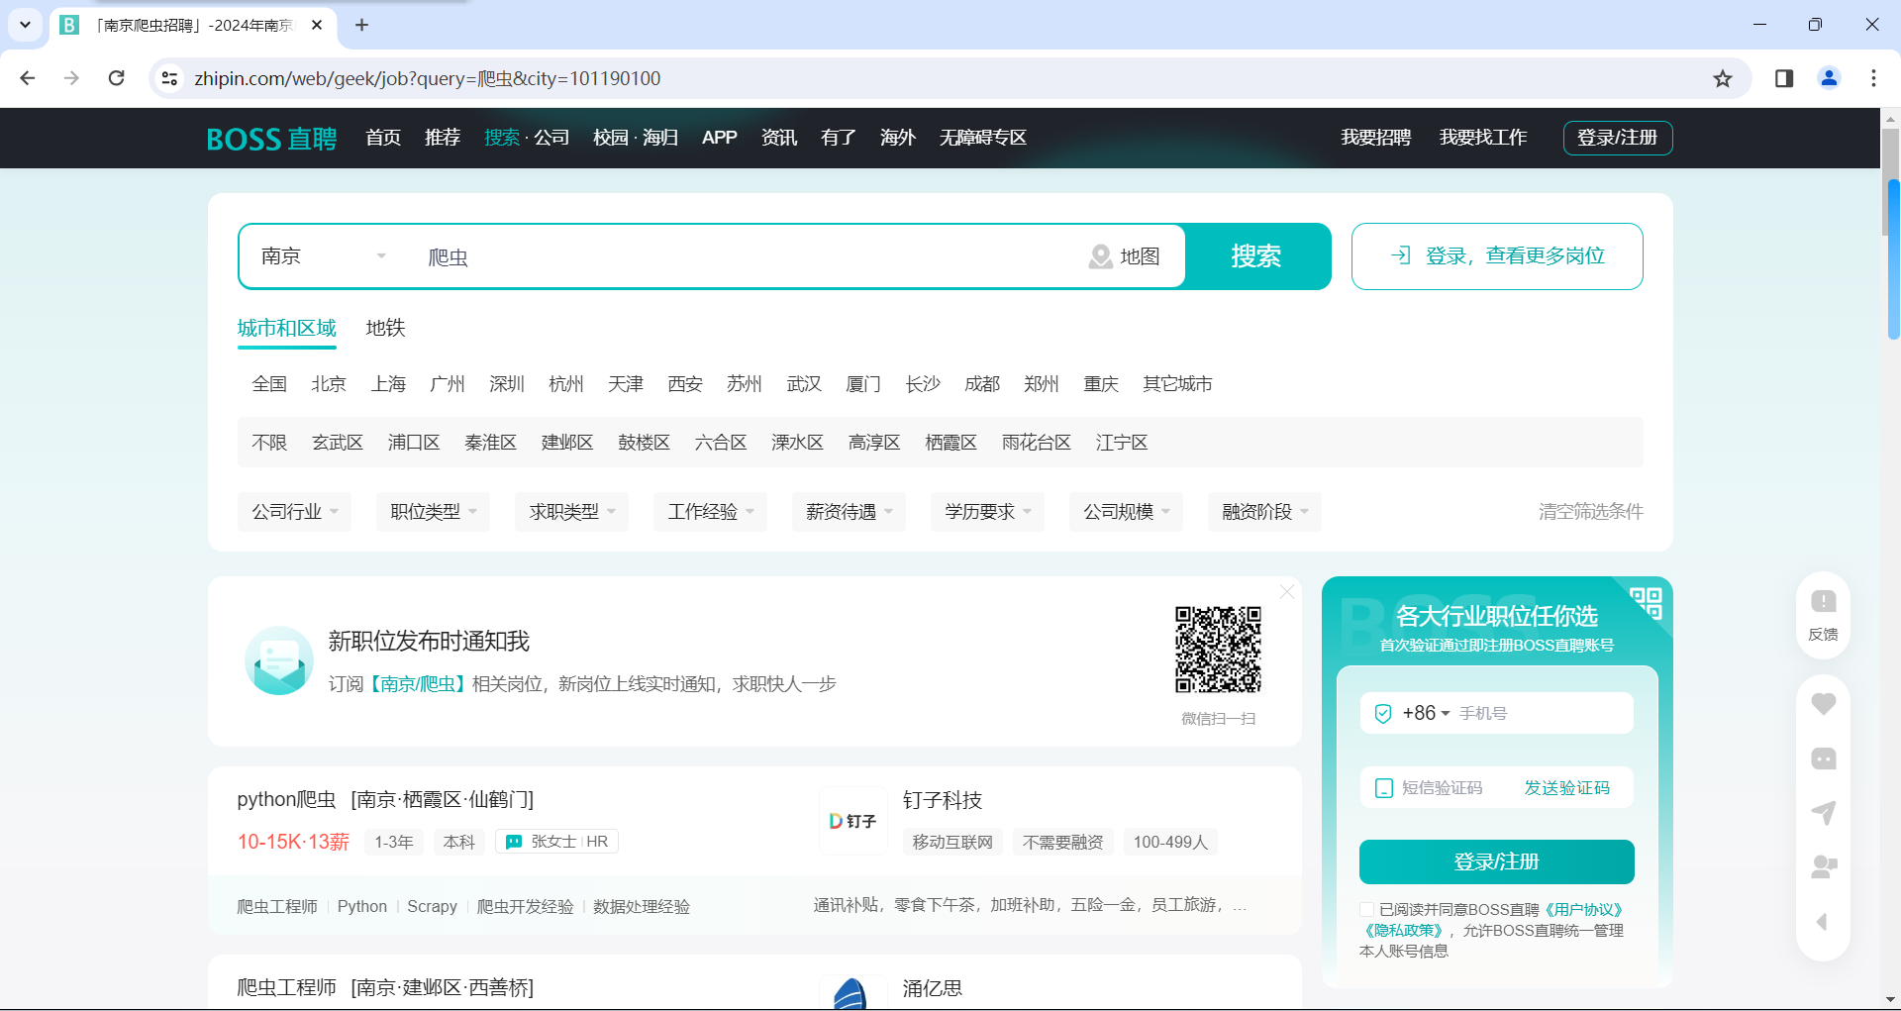Select the 栖霞区 district filter
The height and width of the screenshot is (1011, 1901).
[x=950, y=443]
